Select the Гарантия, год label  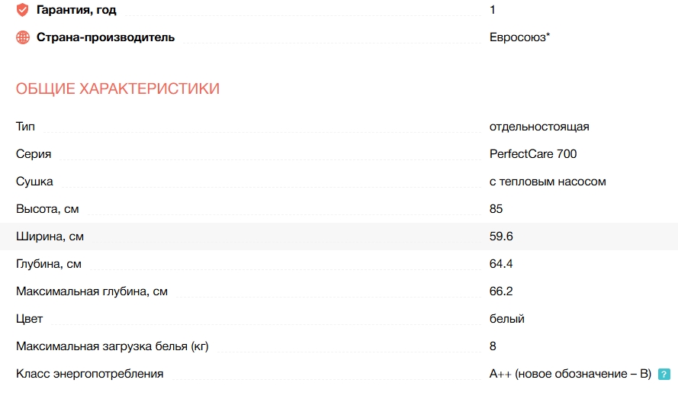point(77,11)
